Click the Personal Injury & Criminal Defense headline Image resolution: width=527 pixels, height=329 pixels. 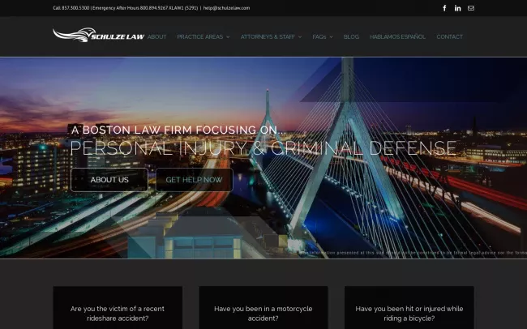(x=263, y=148)
